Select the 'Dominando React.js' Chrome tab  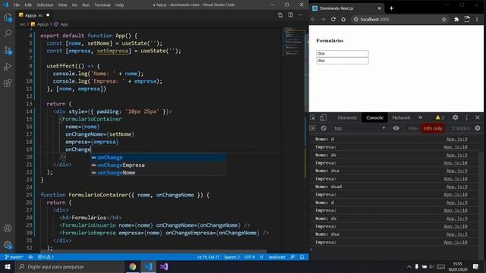point(346,8)
